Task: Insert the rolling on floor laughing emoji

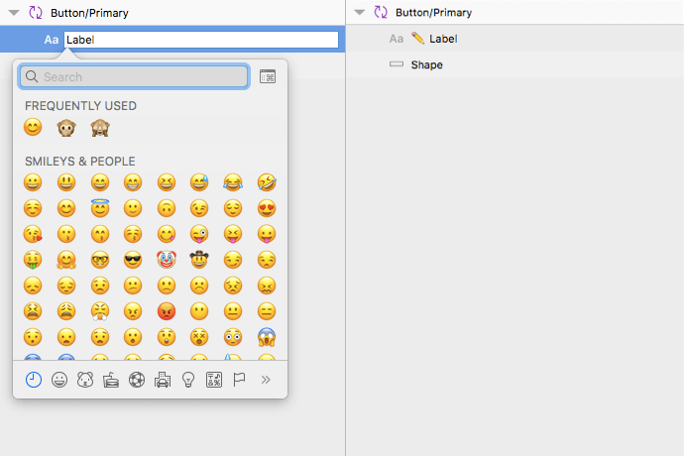Action: (267, 182)
